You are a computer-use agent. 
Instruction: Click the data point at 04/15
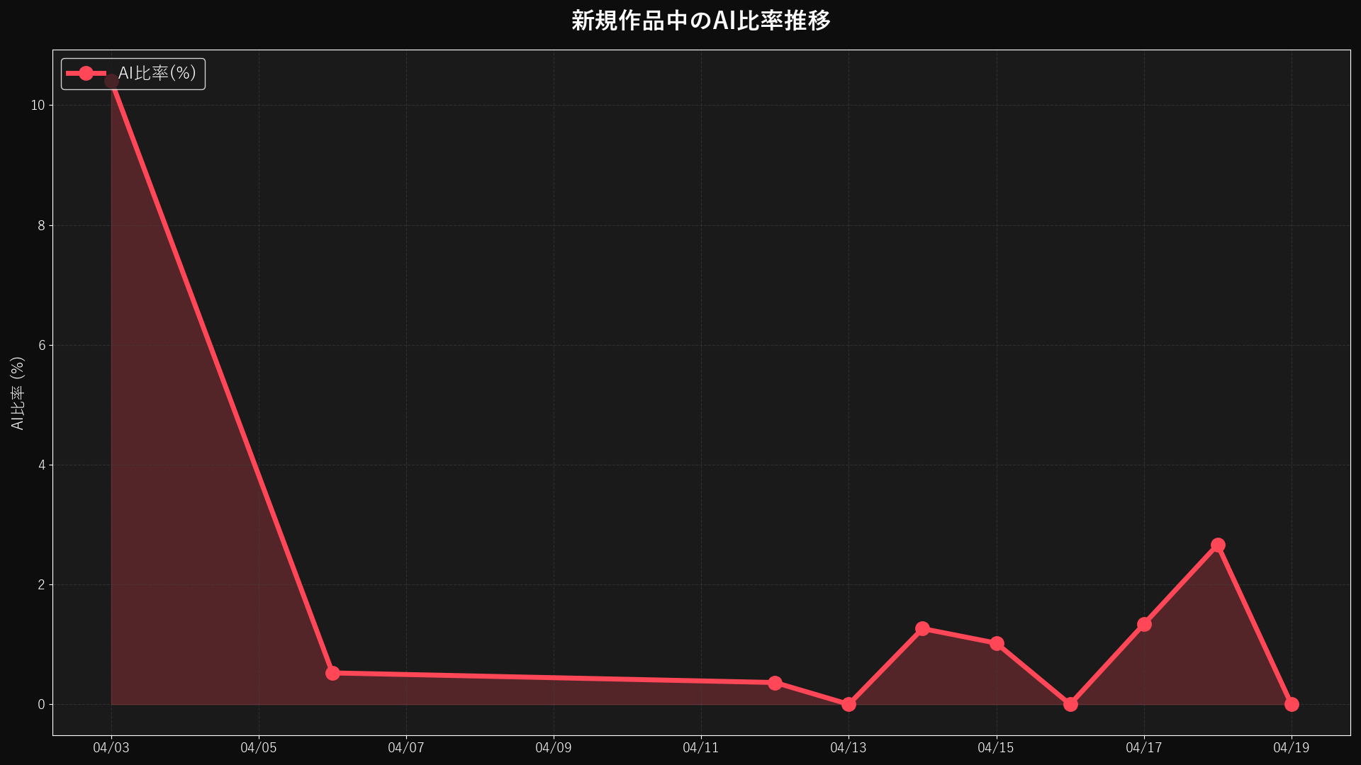997,643
